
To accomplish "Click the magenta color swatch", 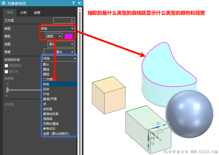I will tap(69, 36).
